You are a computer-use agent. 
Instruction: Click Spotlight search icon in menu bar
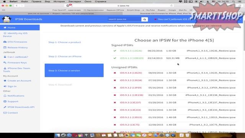click(233, 2)
